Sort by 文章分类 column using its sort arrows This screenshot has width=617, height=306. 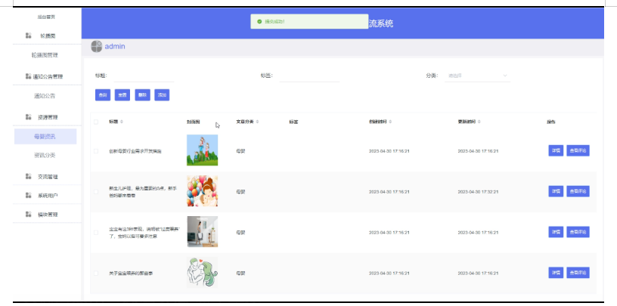257,122
